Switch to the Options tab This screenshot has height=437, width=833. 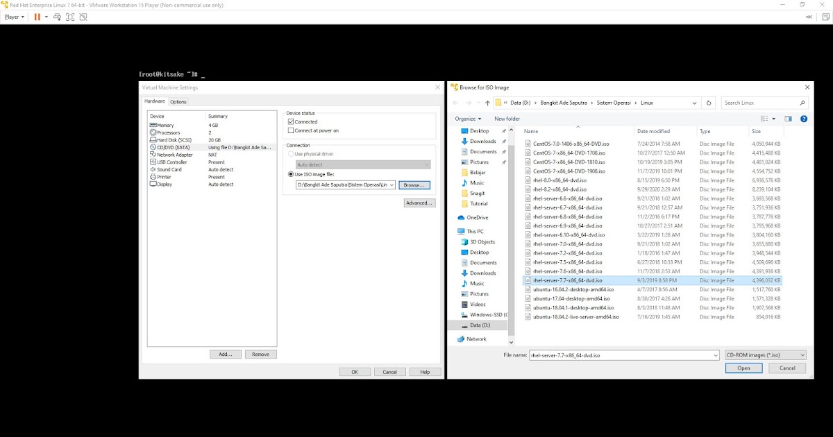(x=178, y=101)
